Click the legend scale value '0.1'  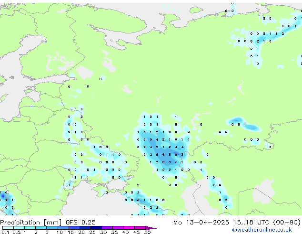tap(5, 232)
